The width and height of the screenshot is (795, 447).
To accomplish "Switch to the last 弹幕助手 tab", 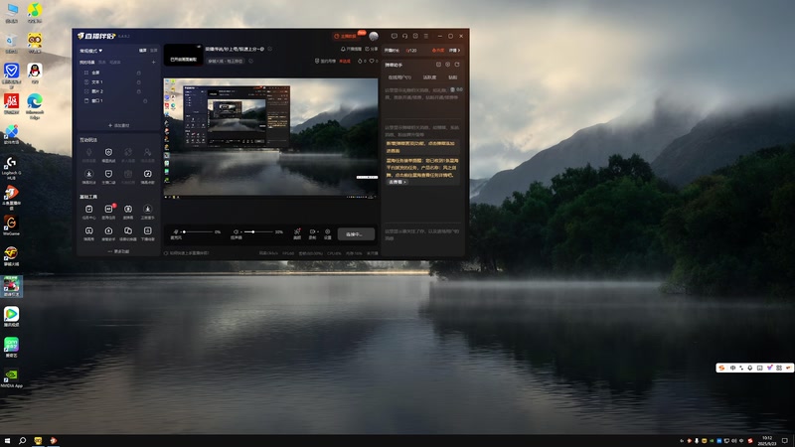I will [453, 77].
